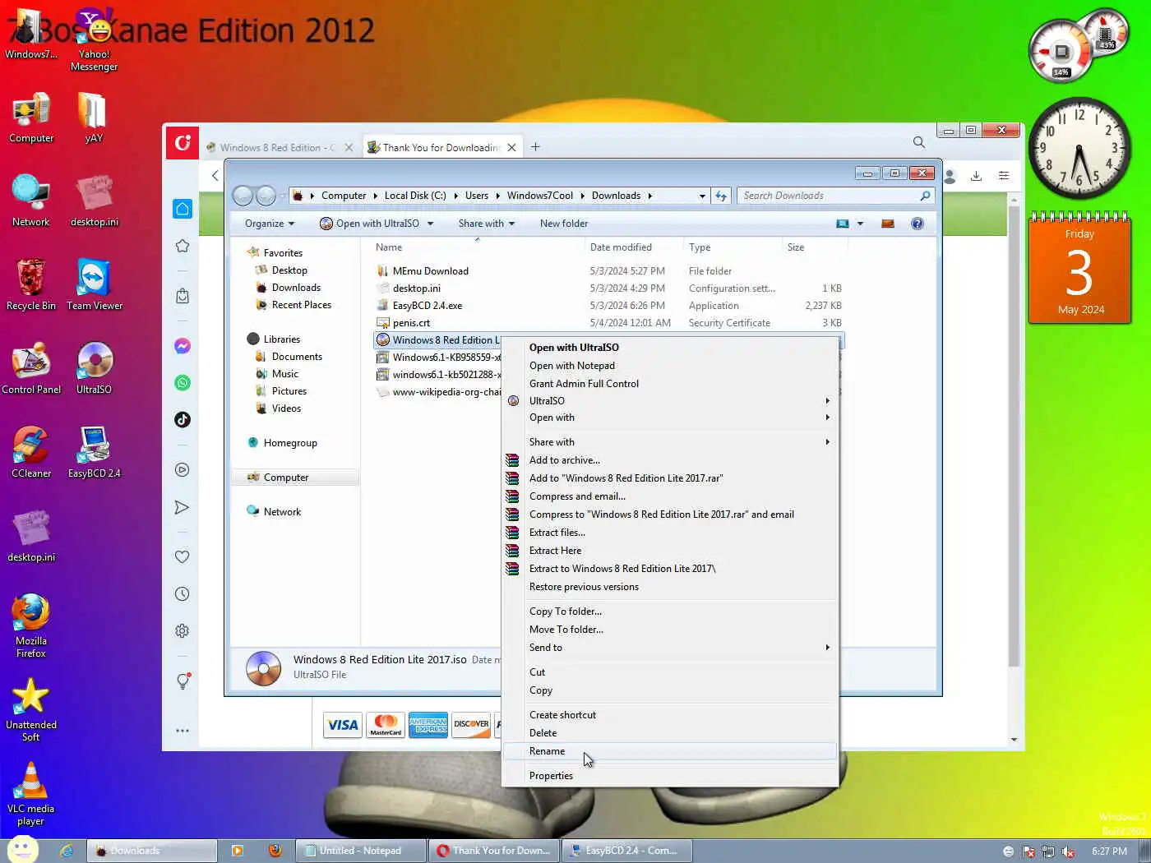
Task: Launch VLC media player shortcut
Action: pos(31,794)
